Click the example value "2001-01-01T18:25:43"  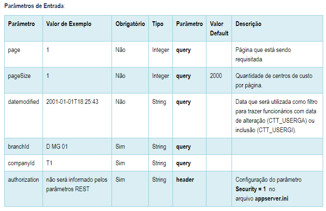coord(72,101)
